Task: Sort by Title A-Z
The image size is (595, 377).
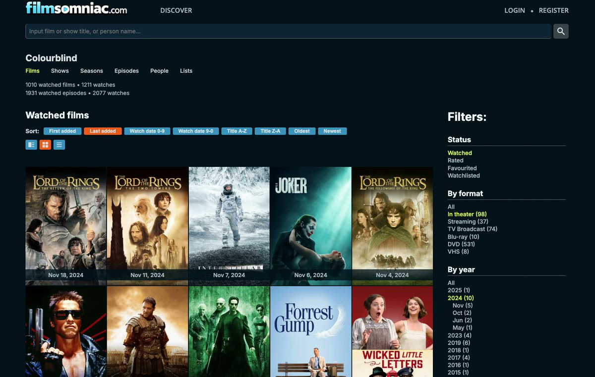Action: pyautogui.click(x=237, y=131)
